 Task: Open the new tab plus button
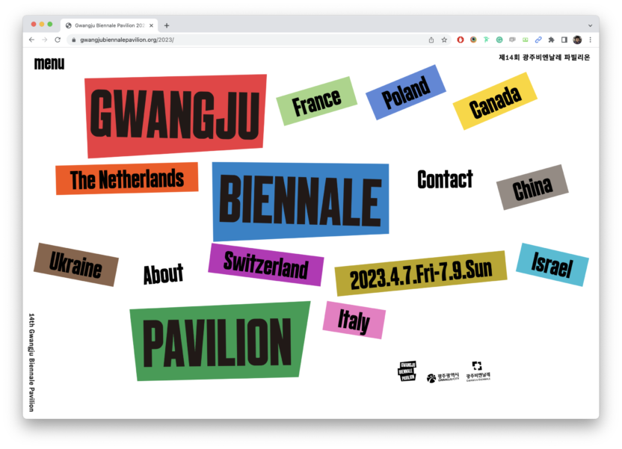167,25
